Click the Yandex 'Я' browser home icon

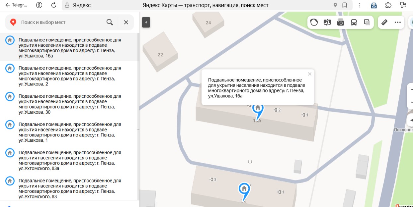coord(40,5)
